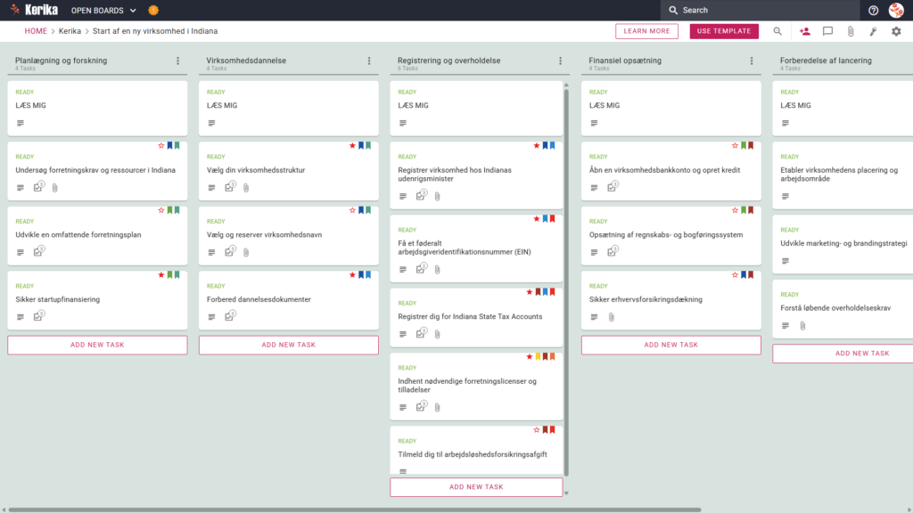
Task: Open checklist icon on Udvikle forretningsplan card
Action: point(38,252)
